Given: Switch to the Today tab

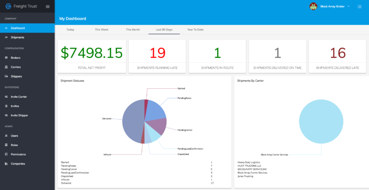Looking at the screenshot, I should pyautogui.click(x=71, y=29).
